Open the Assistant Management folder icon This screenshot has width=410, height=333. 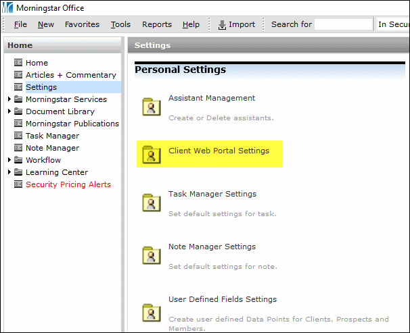coord(151,107)
